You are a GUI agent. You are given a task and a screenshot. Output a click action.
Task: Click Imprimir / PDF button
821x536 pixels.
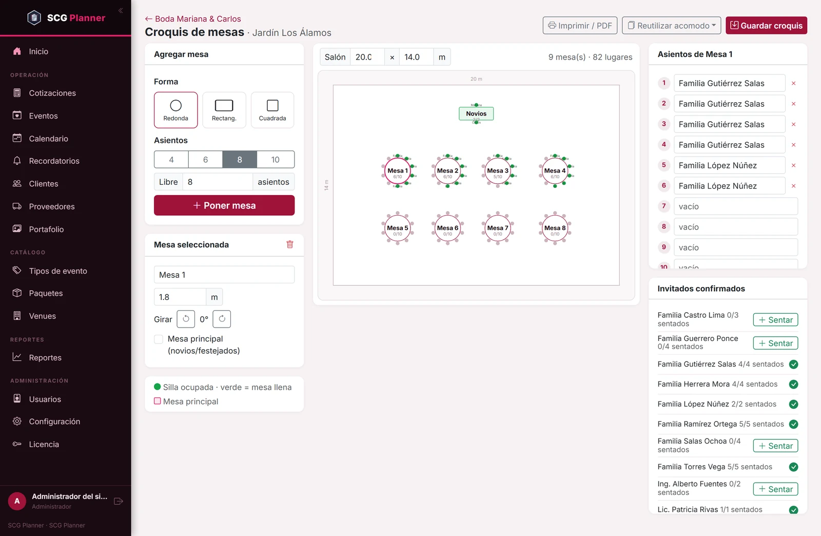tap(580, 26)
